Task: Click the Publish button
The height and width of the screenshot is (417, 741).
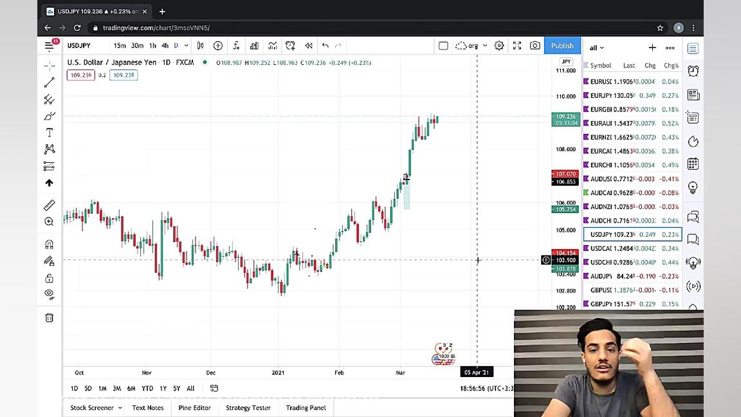Action: [562, 46]
